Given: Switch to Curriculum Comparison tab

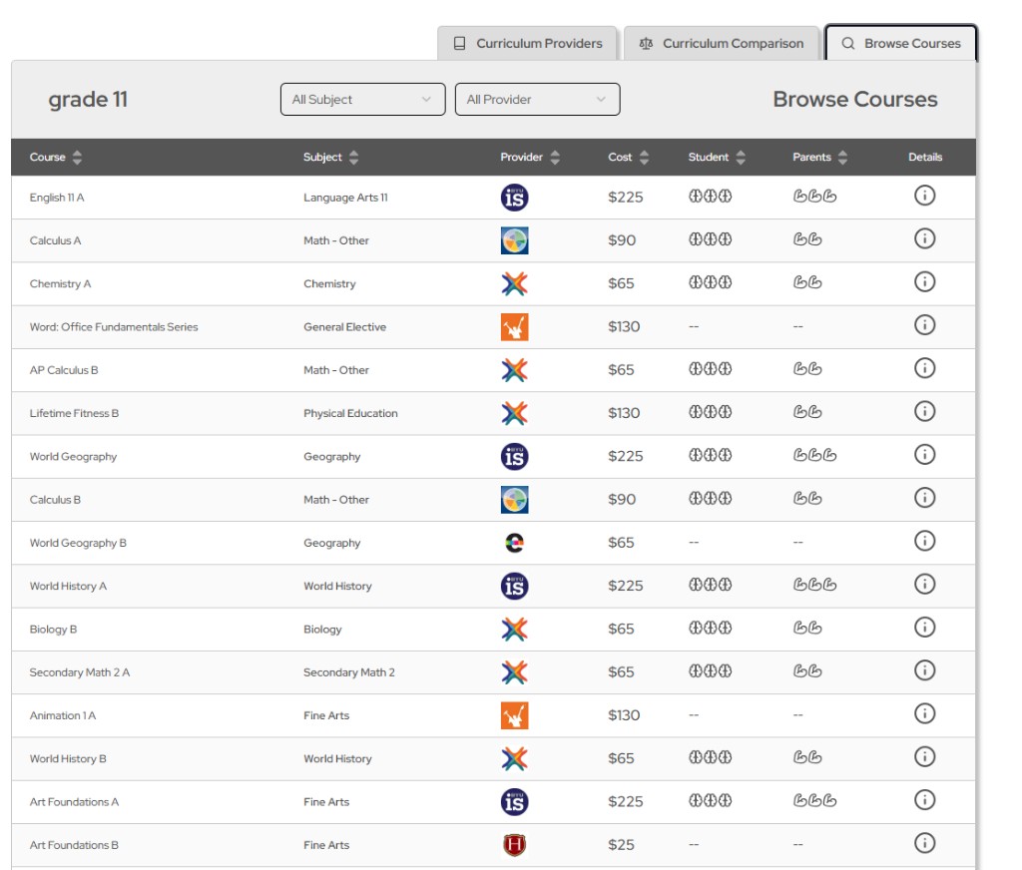Looking at the screenshot, I should point(722,43).
